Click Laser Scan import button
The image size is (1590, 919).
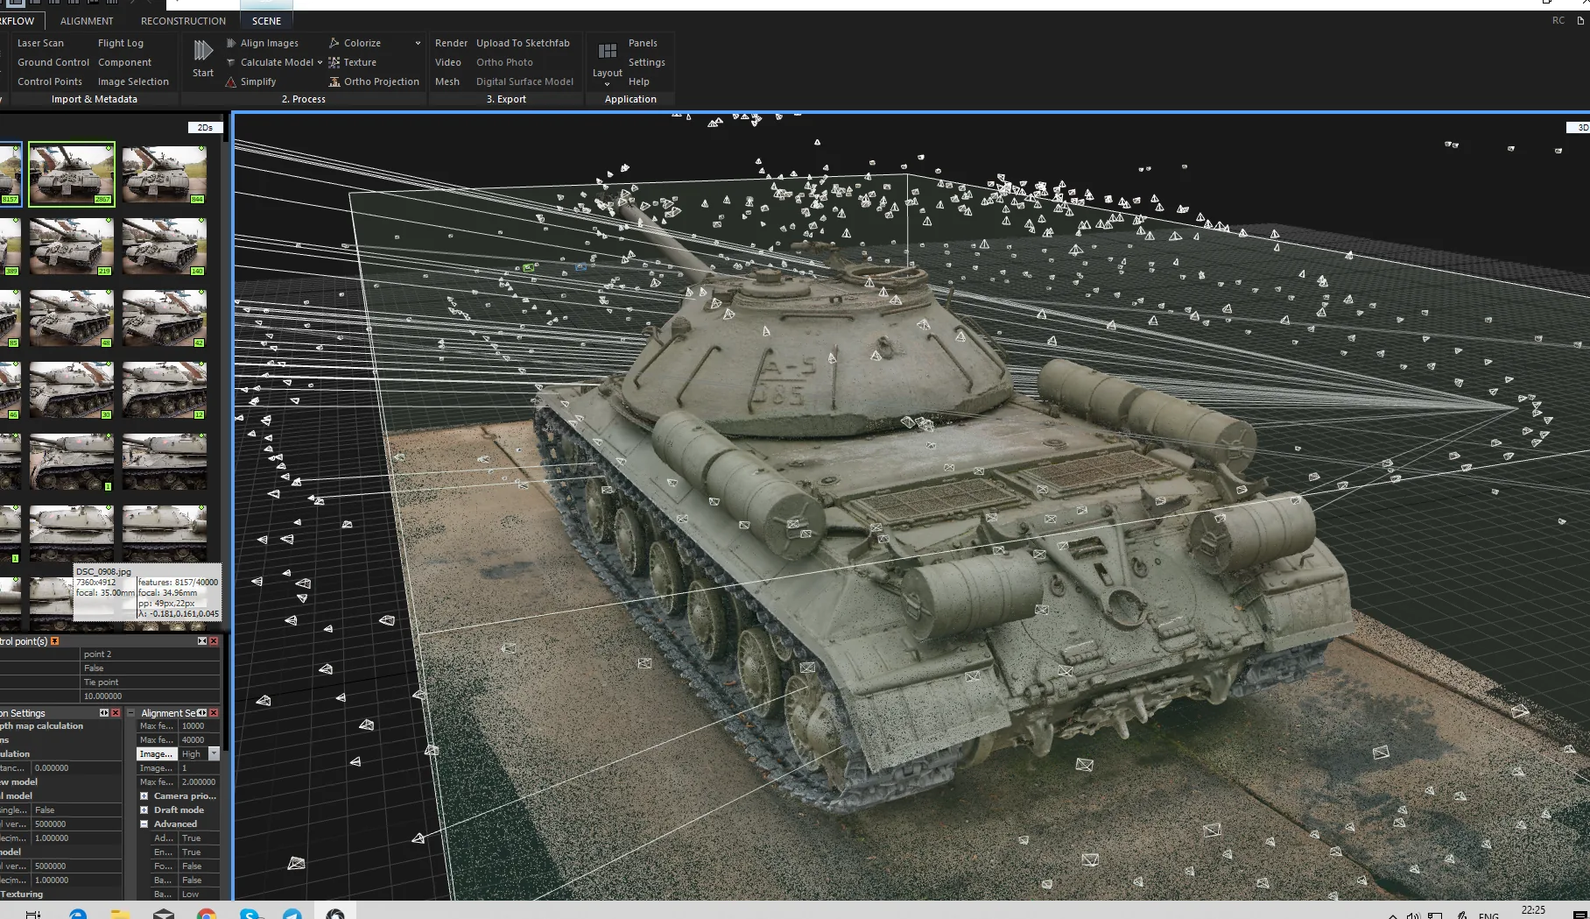coord(40,43)
